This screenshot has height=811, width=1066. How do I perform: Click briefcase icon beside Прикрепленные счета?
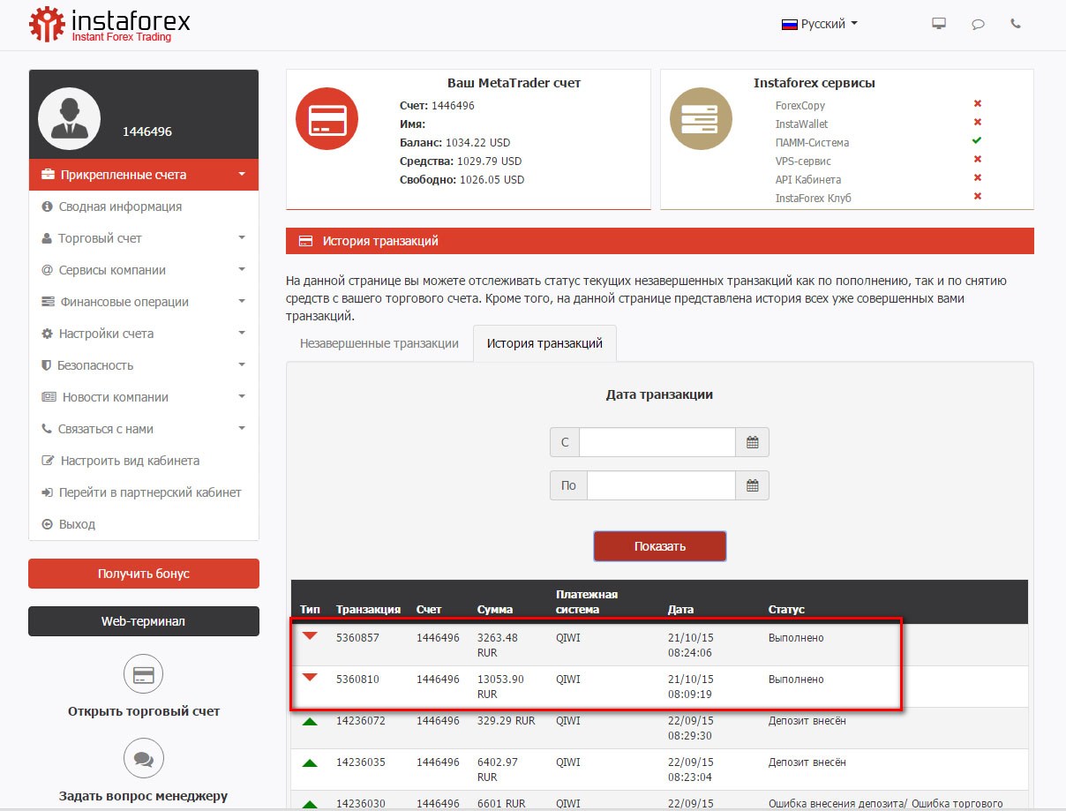pos(49,175)
